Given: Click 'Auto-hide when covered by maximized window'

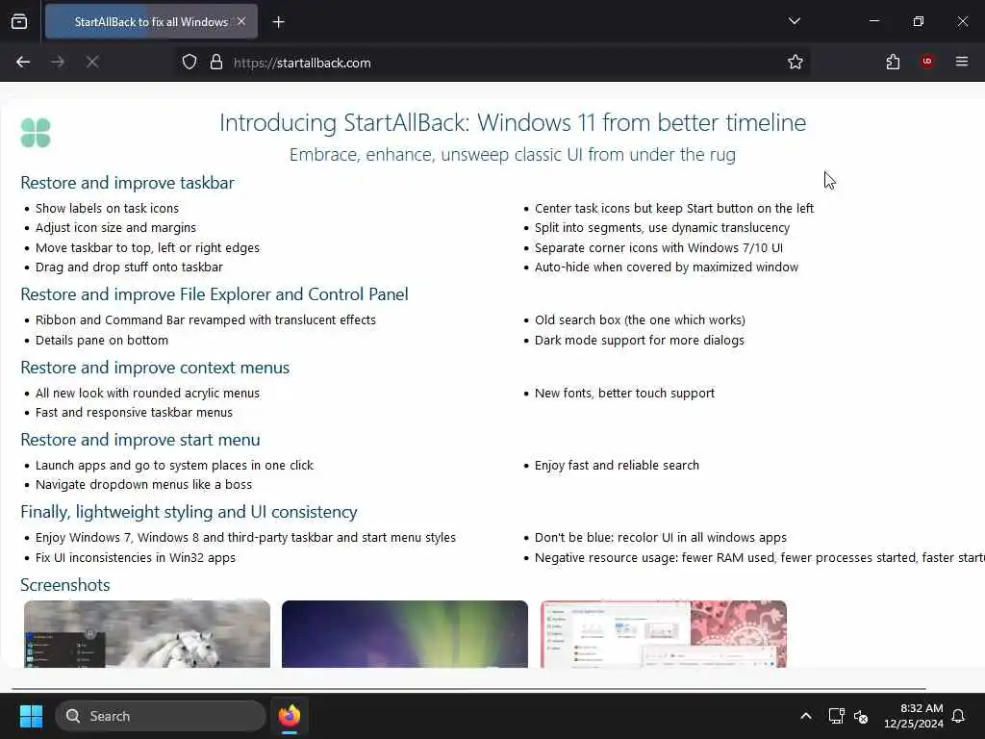Looking at the screenshot, I should coord(667,268).
